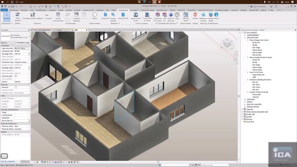Image resolution: width=297 pixels, height=167 pixels.
Task: Open the Fichier menu tab
Action: (4, 10)
